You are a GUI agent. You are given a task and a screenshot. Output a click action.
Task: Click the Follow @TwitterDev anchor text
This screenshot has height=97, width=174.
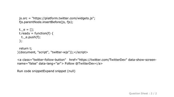coord(80,64)
